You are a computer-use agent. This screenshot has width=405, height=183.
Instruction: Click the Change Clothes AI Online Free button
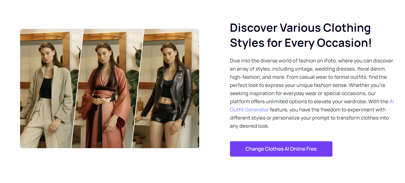click(281, 149)
